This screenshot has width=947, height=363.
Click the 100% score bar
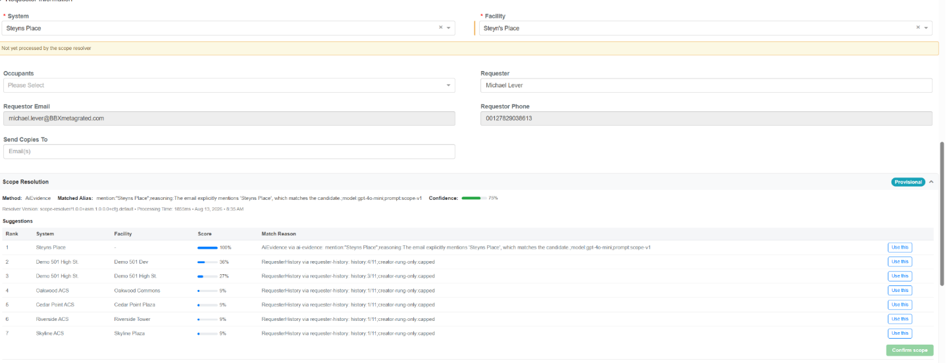[x=207, y=248]
